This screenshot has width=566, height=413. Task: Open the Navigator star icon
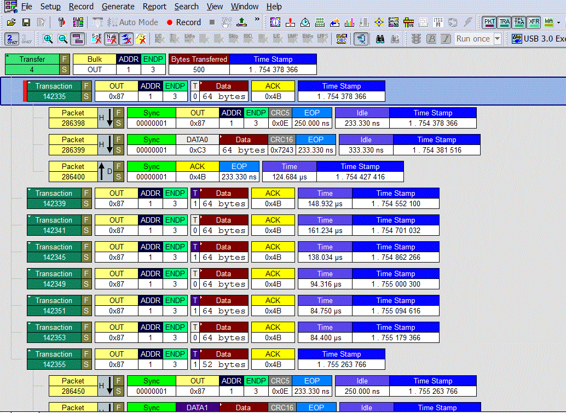[x=379, y=22]
